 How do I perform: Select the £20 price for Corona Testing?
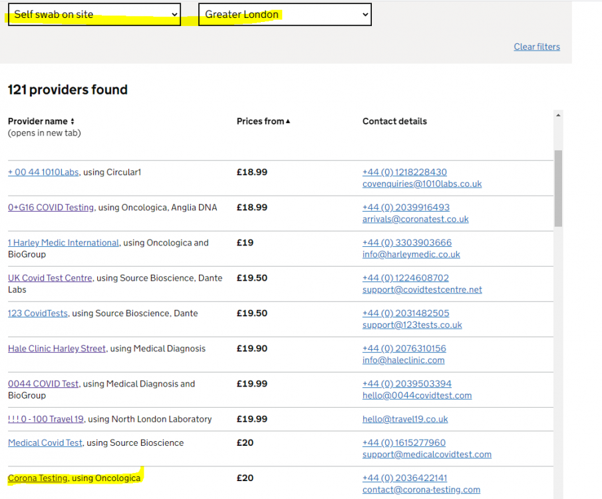point(245,478)
